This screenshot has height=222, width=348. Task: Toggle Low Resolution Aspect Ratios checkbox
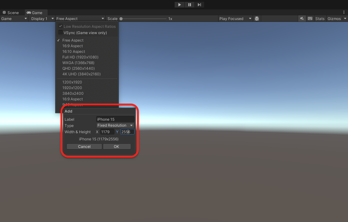pos(61,26)
